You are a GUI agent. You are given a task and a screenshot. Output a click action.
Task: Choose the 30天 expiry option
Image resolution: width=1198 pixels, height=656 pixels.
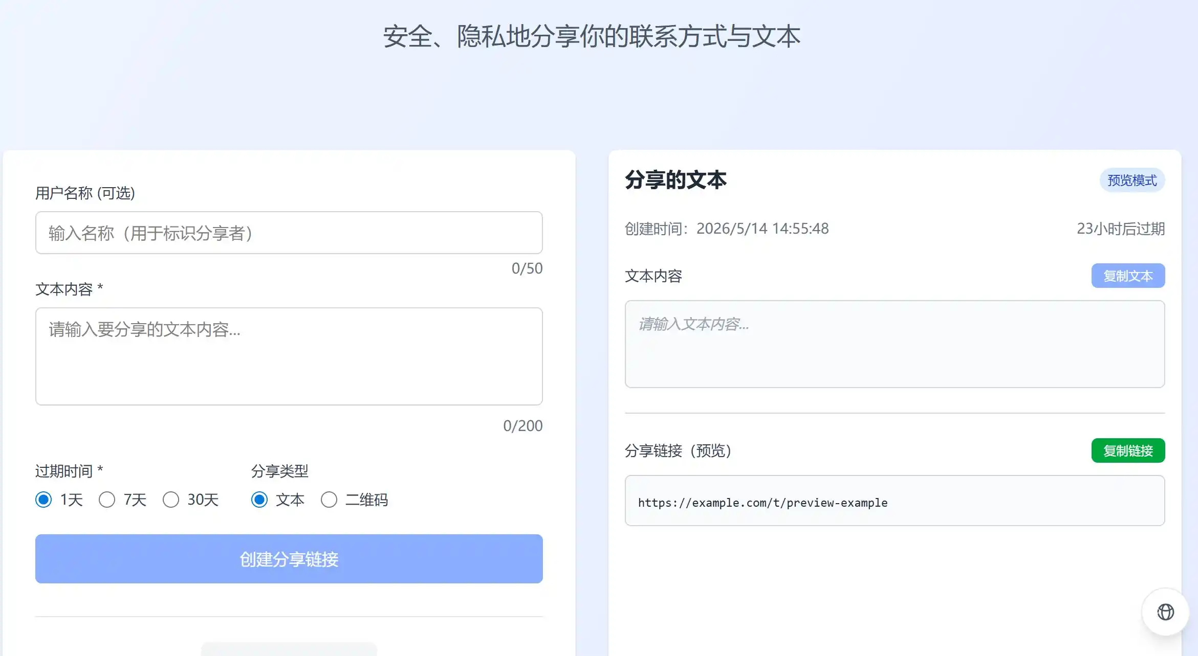coord(171,500)
